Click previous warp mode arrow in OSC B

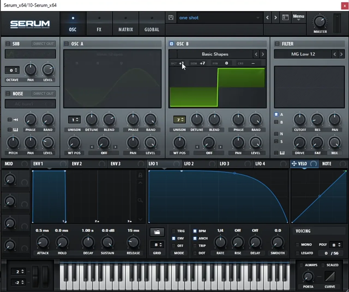tap(197, 147)
